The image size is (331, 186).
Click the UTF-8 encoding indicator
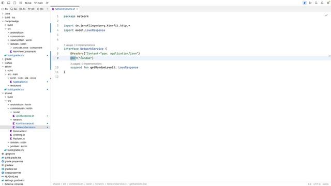(x=317, y=184)
